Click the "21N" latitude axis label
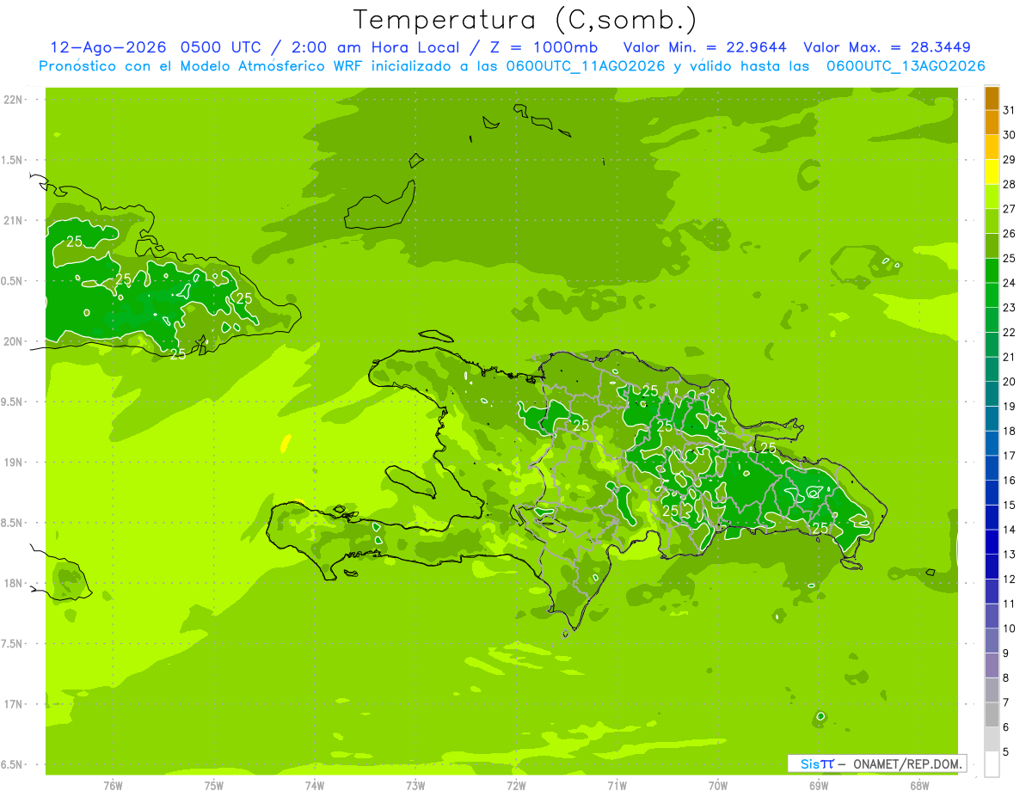The height and width of the screenshot is (797, 1032). 13,220
